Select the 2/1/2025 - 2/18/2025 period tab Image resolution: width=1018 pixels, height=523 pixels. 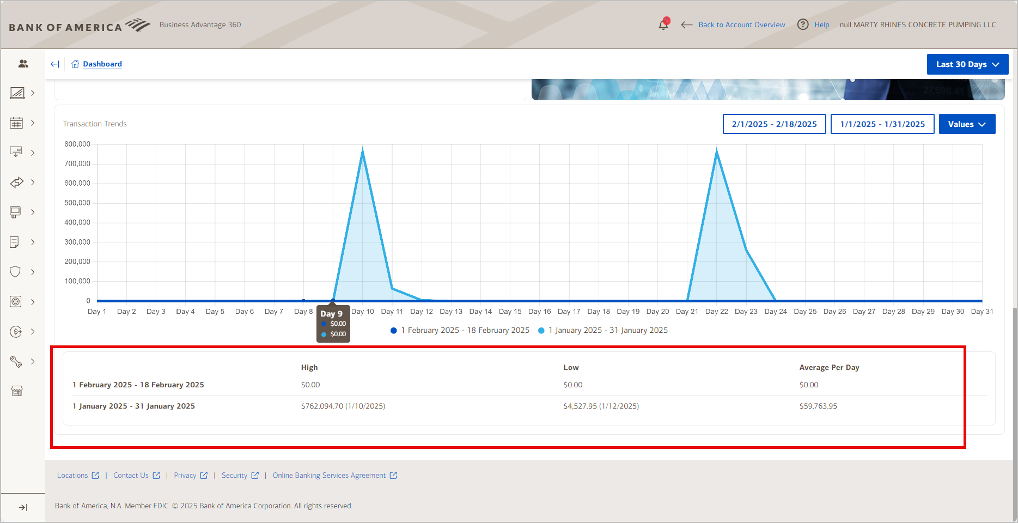click(774, 124)
